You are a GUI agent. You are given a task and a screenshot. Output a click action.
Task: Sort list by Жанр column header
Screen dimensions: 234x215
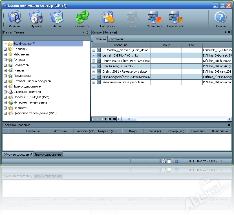(x=166, y=45)
